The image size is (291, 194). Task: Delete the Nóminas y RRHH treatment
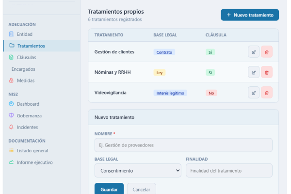pyautogui.click(x=266, y=72)
